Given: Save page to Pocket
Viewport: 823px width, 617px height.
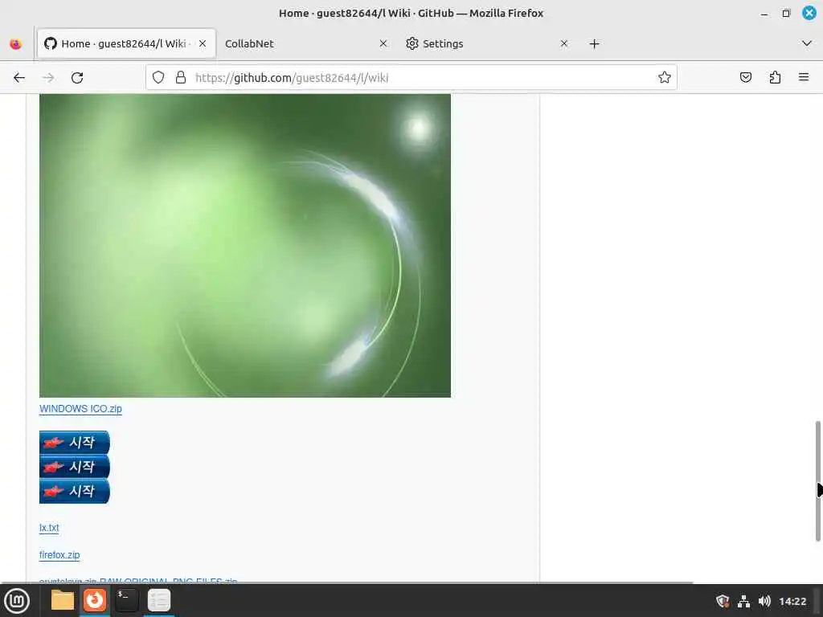Looking at the screenshot, I should click(745, 78).
